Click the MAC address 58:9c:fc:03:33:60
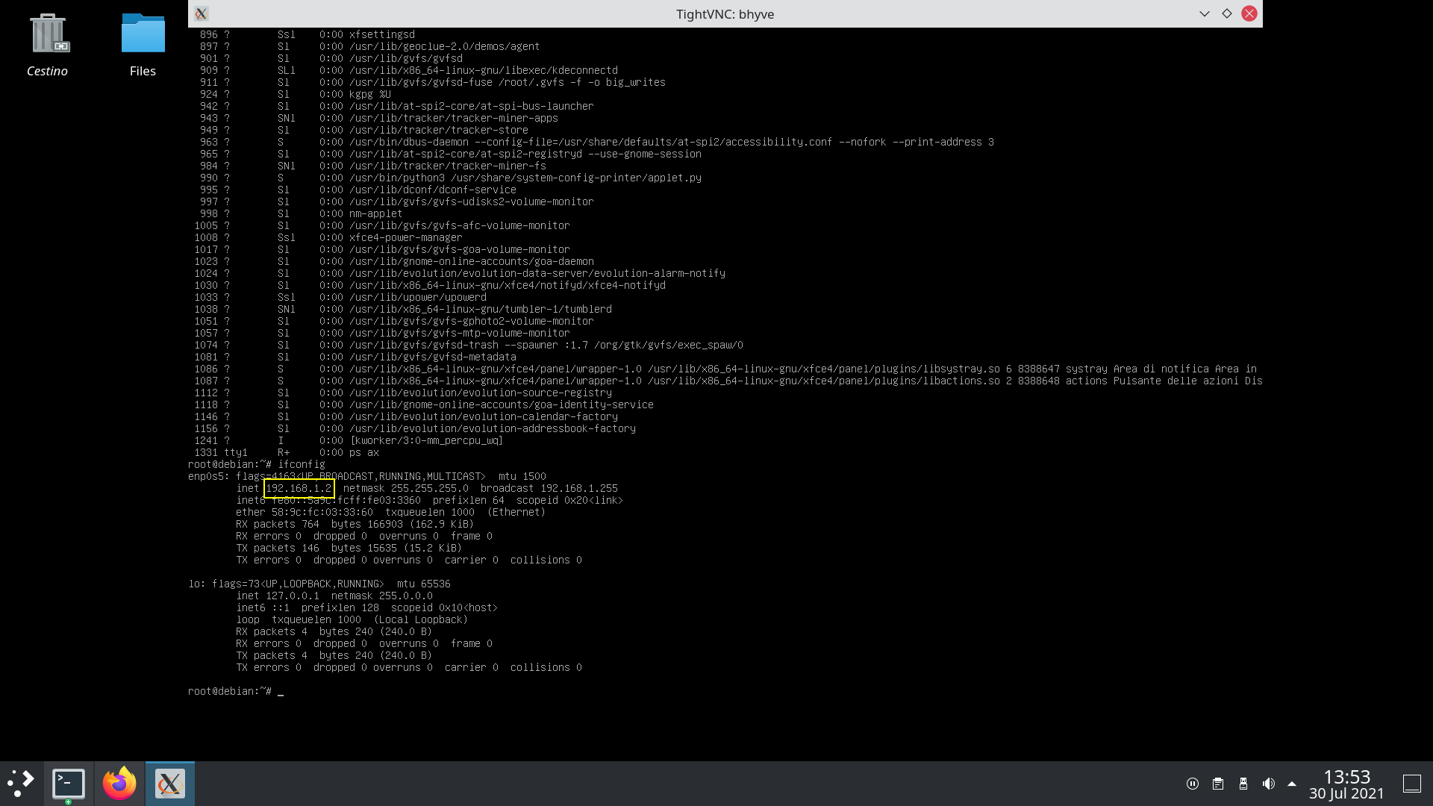The image size is (1433, 806). tap(322, 512)
